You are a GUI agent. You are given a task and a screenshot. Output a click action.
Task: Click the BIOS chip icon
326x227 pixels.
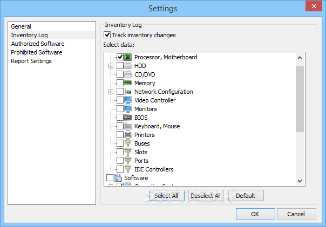tap(128, 118)
